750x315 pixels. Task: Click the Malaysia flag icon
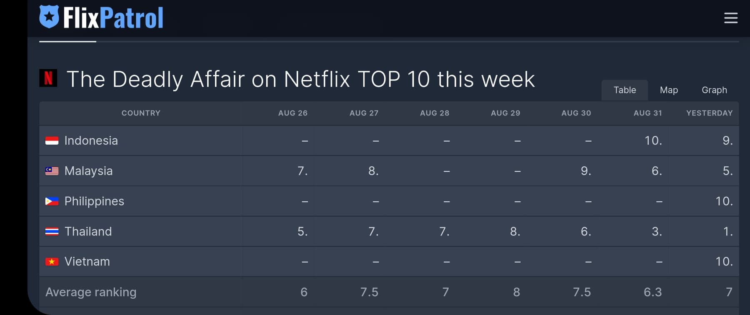52,171
